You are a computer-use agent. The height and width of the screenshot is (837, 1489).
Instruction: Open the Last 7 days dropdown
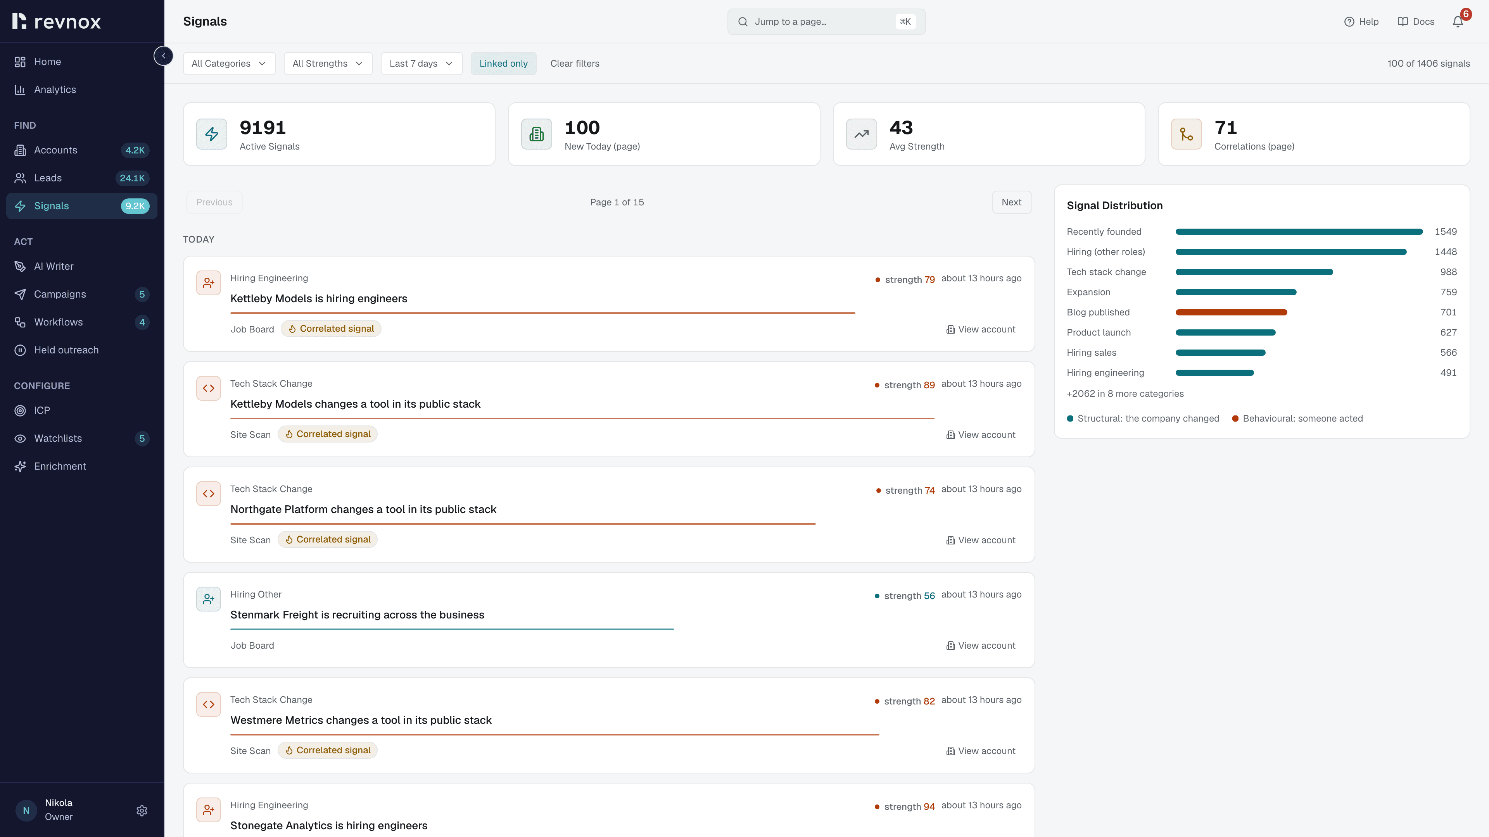pyautogui.click(x=421, y=64)
